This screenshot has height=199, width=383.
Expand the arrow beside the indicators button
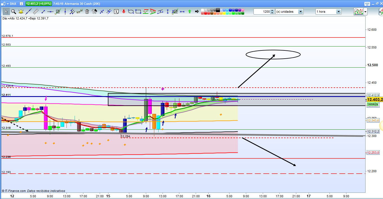click(x=365, y=12)
